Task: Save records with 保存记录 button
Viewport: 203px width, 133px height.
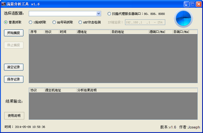Action: coord(14,79)
